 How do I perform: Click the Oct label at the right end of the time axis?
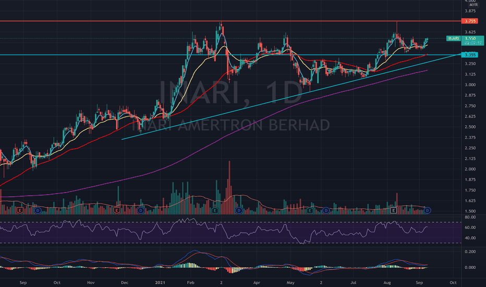pyautogui.click(x=453, y=283)
